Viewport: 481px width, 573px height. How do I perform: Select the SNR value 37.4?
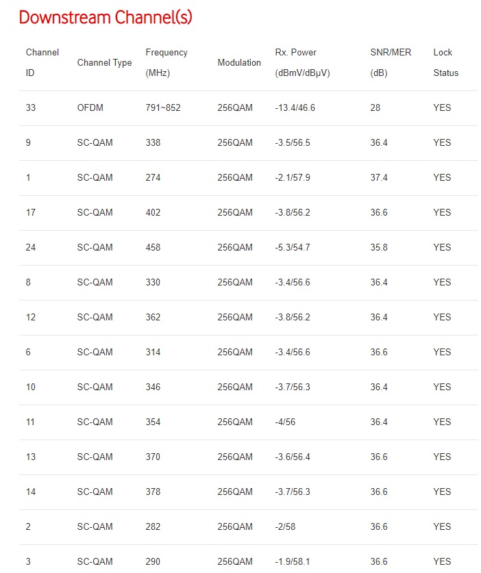tap(379, 178)
